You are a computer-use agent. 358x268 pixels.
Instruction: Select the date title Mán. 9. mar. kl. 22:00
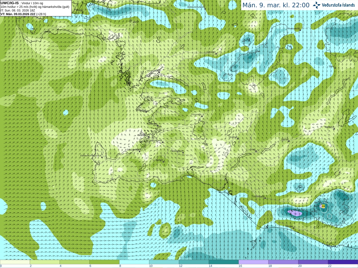(x=276, y=5)
